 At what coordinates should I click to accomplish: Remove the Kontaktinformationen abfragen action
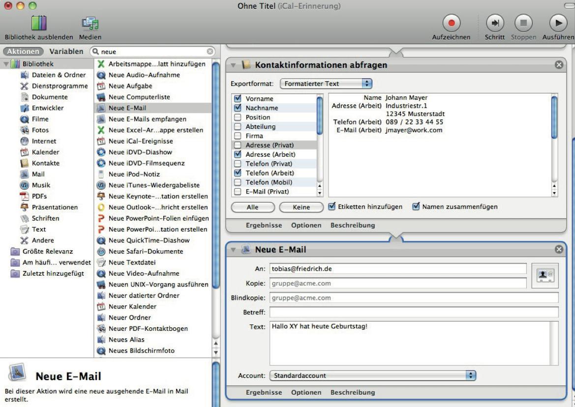click(x=558, y=65)
